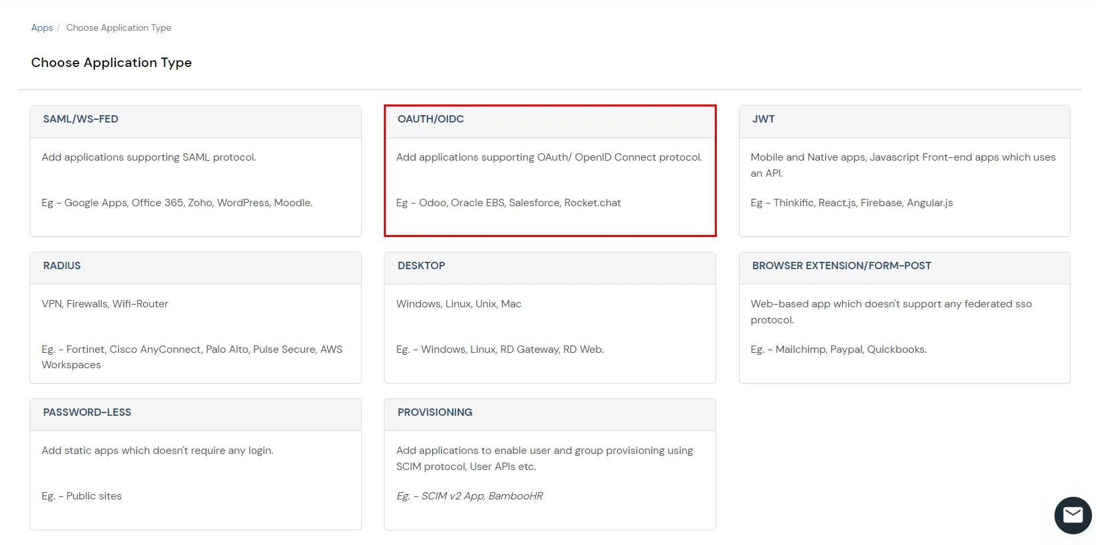Choose BROWSER EXTENSION/FORM-POST header
The image size is (1096, 545).
[x=904, y=268]
